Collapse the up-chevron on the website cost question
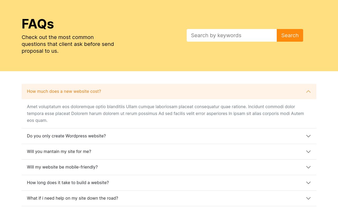 (x=308, y=92)
